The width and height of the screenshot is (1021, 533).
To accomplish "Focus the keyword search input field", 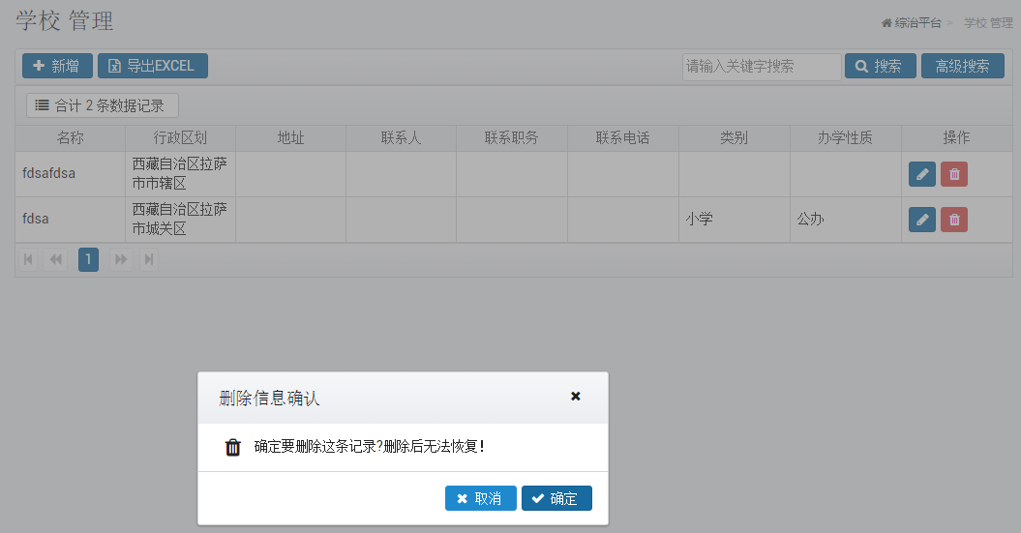I will coord(762,67).
